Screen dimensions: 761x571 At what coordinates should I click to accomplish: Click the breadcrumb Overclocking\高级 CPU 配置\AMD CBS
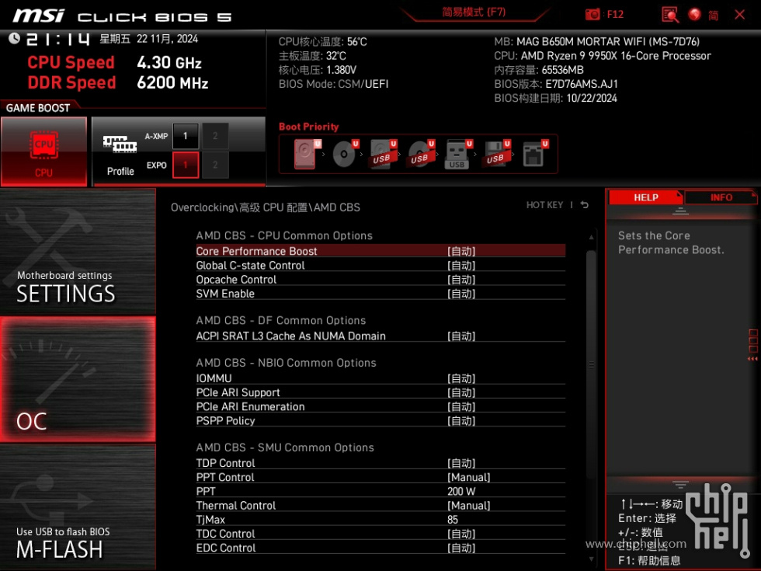pyautogui.click(x=266, y=207)
